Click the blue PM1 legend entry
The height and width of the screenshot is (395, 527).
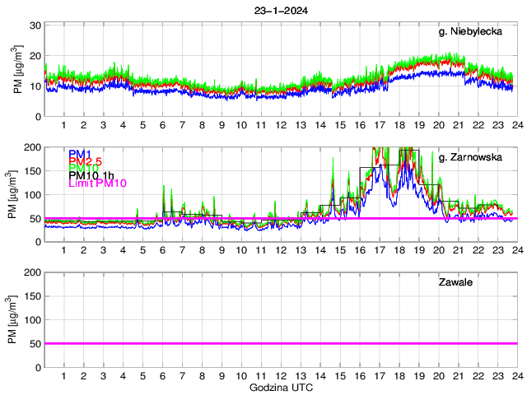[x=80, y=154]
